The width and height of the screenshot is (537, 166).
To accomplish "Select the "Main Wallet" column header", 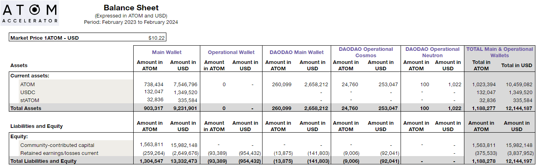I will click(x=166, y=52).
